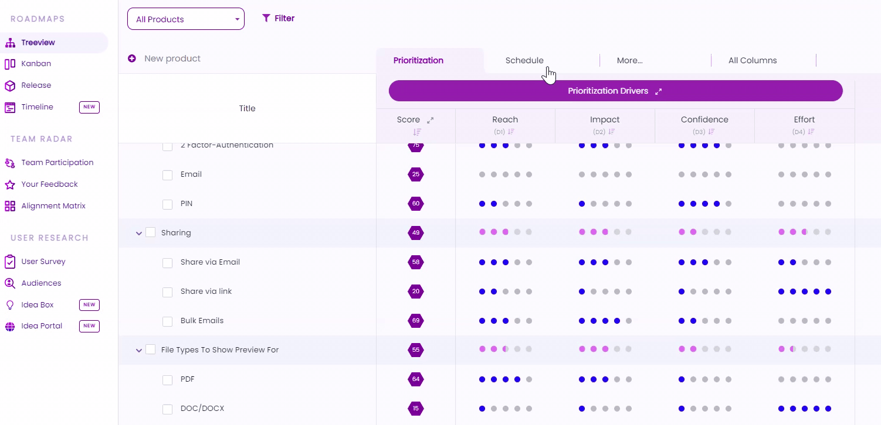Check the Share via Email checkbox
Image resolution: width=881 pixels, height=425 pixels.
click(x=168, y=263)
